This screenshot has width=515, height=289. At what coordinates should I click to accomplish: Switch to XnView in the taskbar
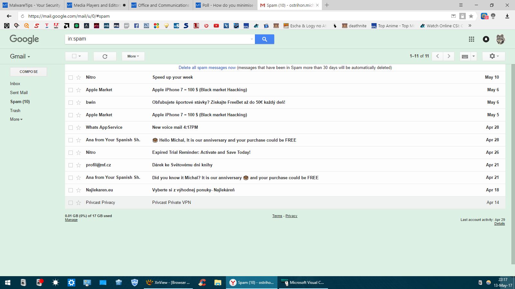(x=168, y=283)
